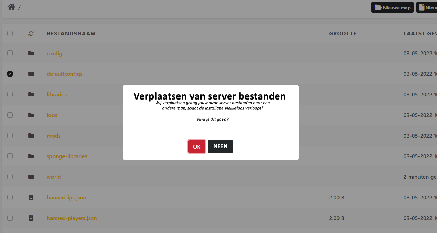
Task: Click the folder icon beside libraries
Action: tap(31, 94)
